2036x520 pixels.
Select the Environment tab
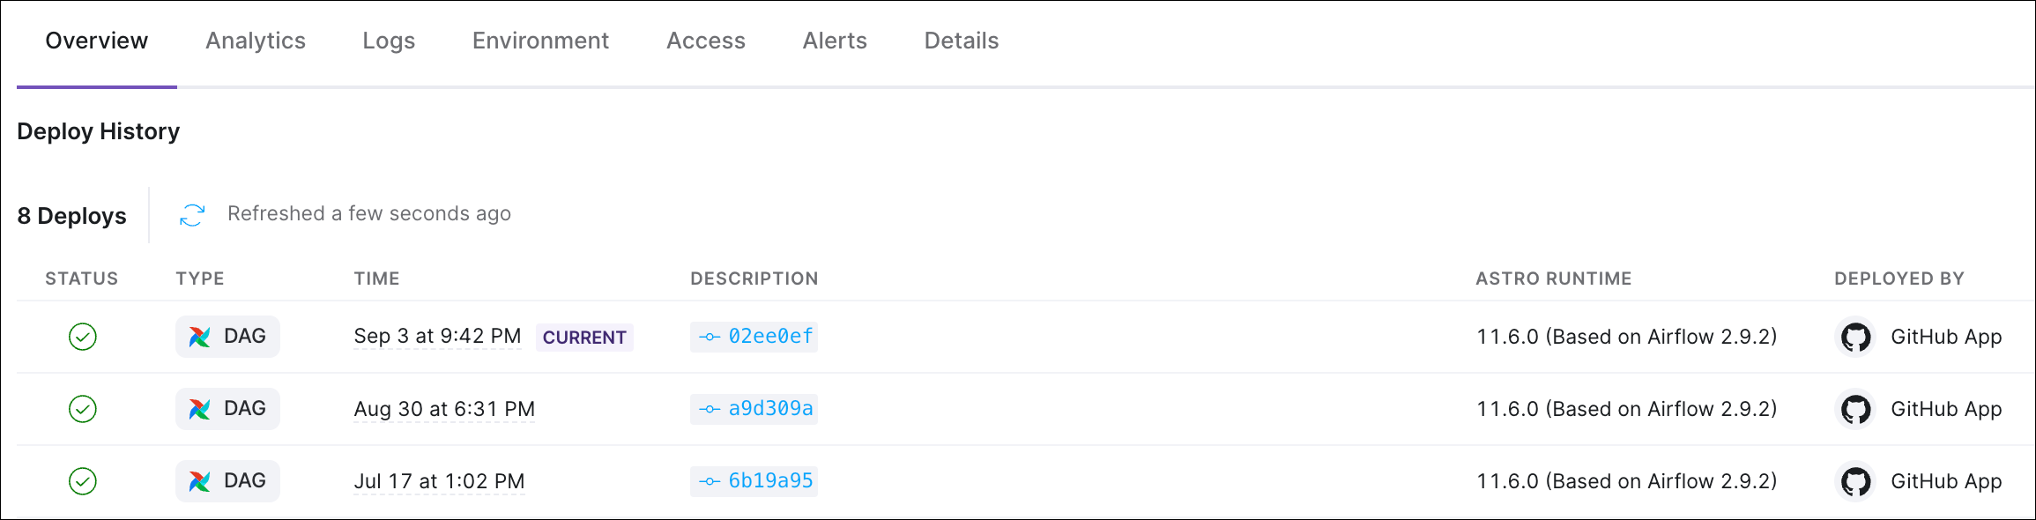[x=540, y=41]
